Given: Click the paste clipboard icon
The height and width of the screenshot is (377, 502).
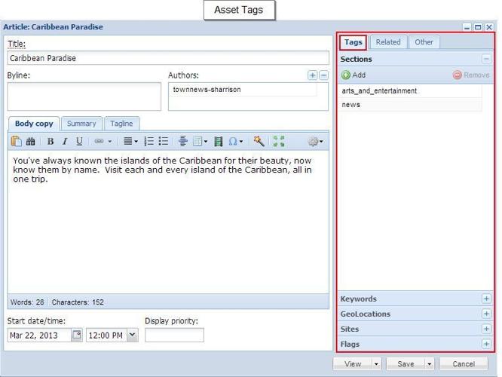Looking at the screenshot, I should click(x=17, y=141).
